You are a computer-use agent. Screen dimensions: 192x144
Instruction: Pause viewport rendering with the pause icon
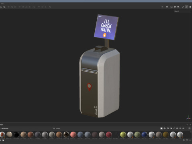(x=167, y=7)
